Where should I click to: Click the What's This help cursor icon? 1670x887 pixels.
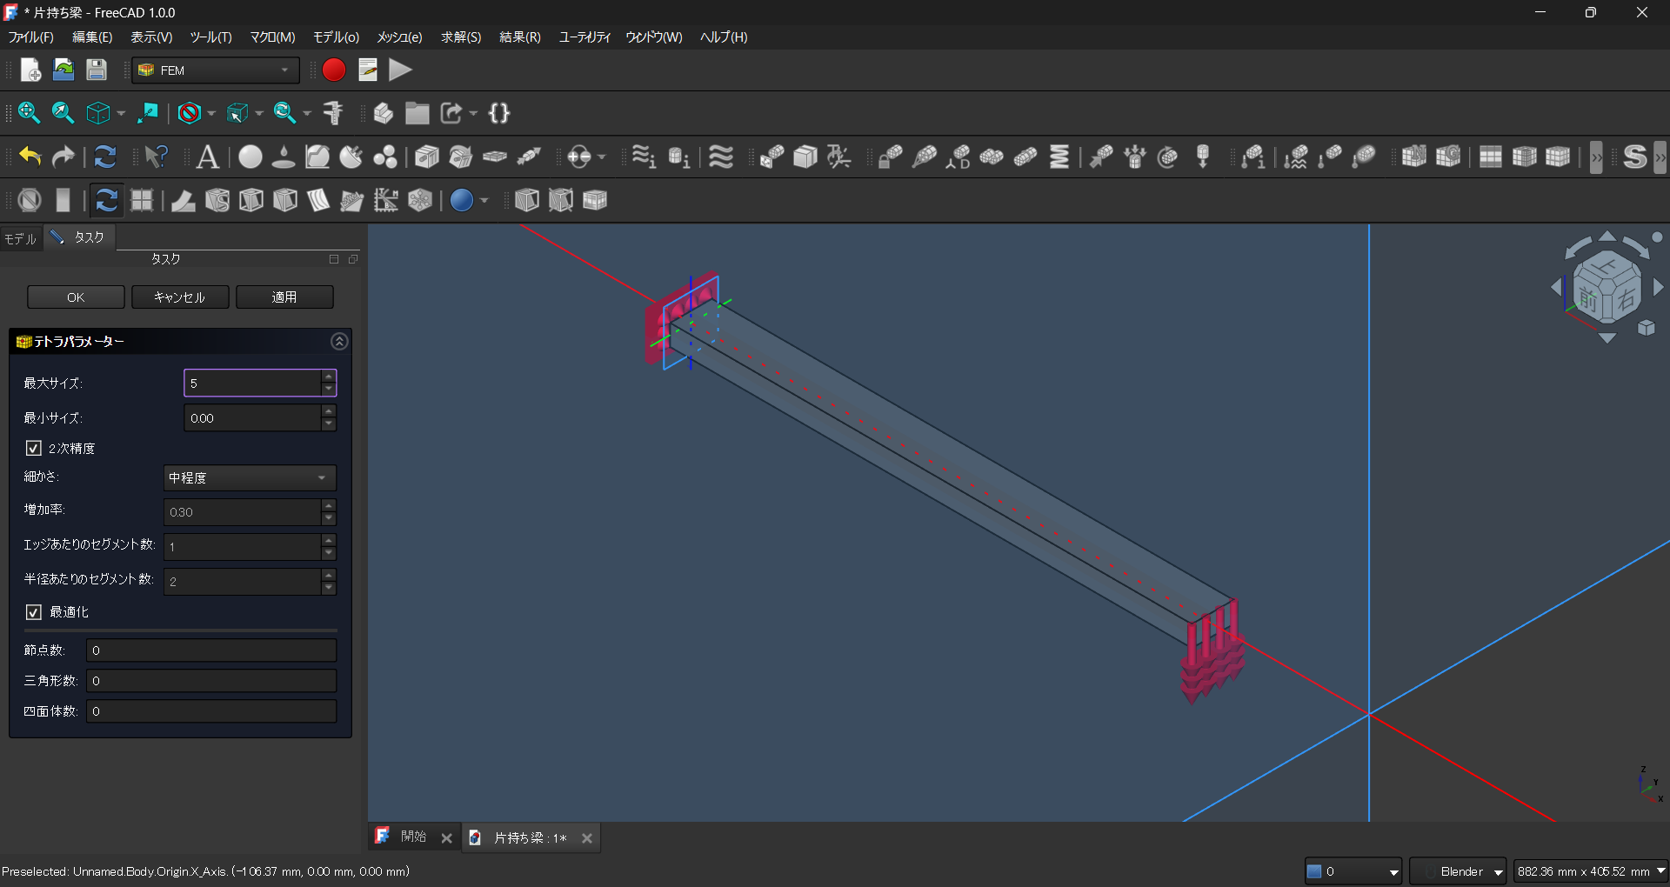click(156, 157)
